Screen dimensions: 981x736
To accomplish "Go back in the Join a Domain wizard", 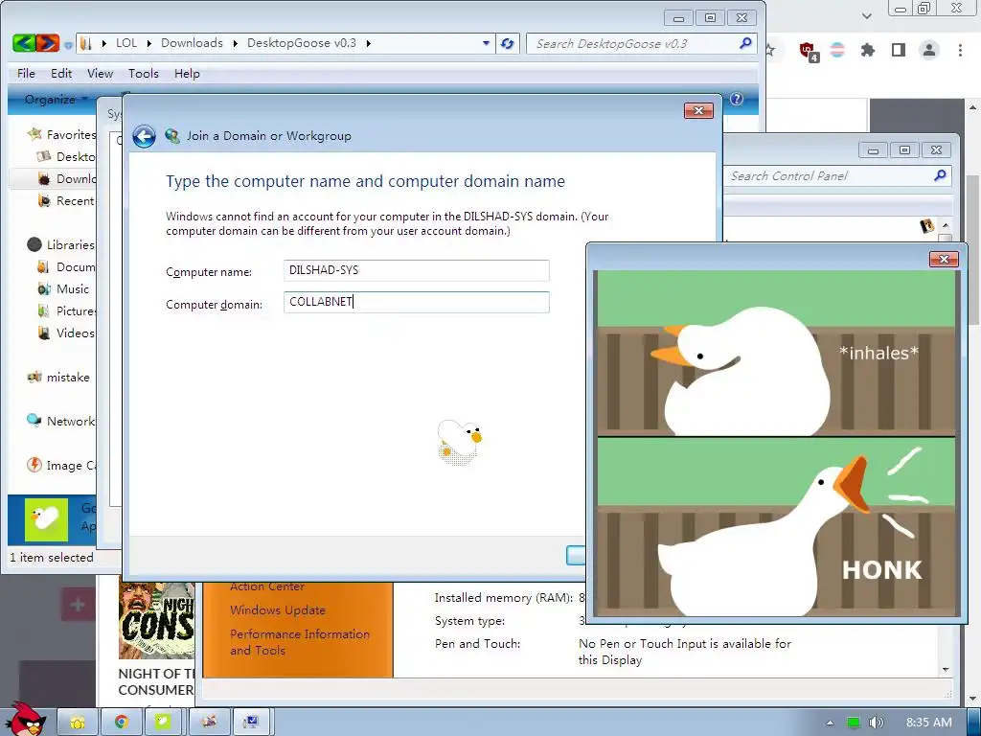I will 144,136.
